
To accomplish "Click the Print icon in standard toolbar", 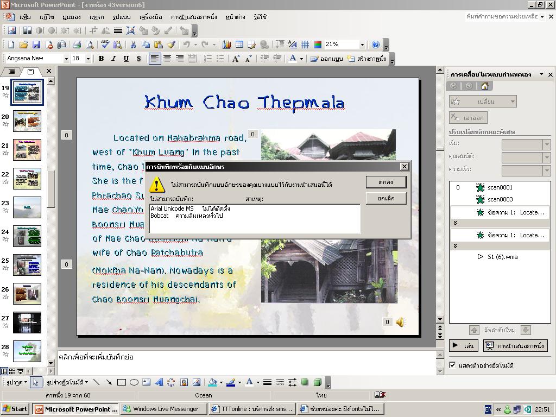I will point(77,45).
